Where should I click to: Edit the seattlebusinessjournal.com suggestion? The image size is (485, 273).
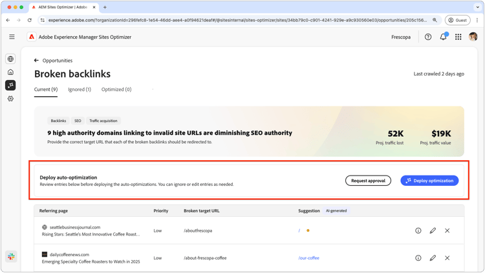433,230
